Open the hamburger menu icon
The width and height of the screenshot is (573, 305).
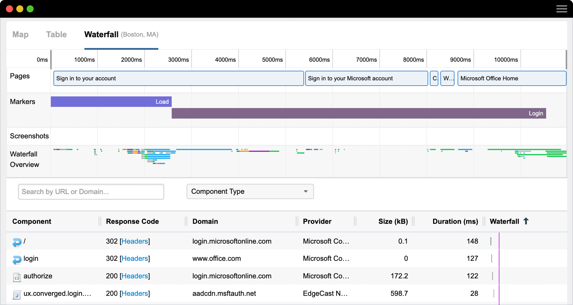[561, 9]
